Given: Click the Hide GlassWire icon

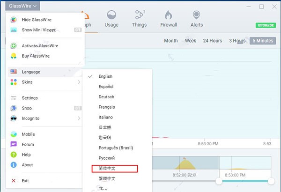Looking at the screenshot, I should pyautogui.click(x=14, y=20).
